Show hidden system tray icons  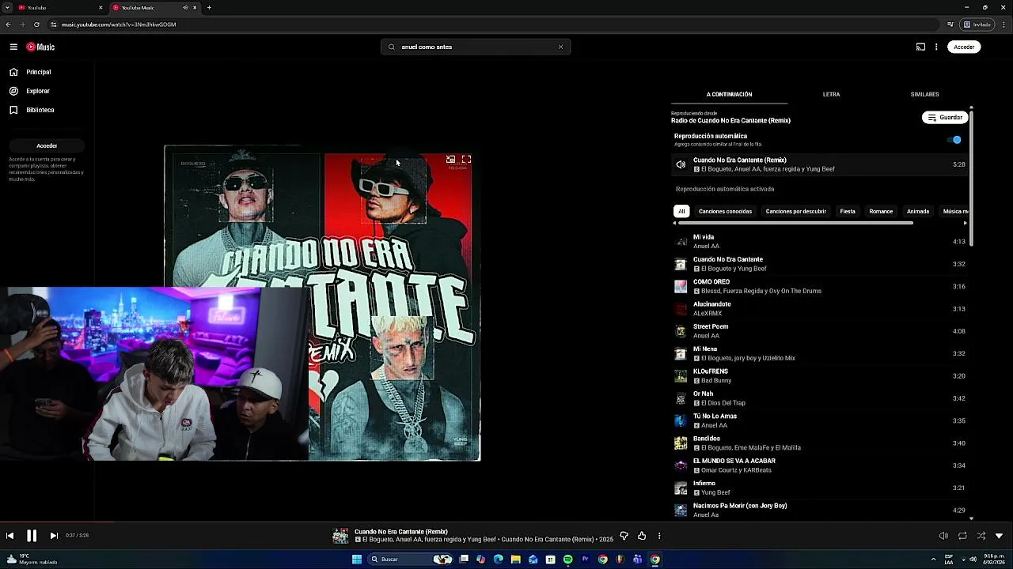click(933, 560)
